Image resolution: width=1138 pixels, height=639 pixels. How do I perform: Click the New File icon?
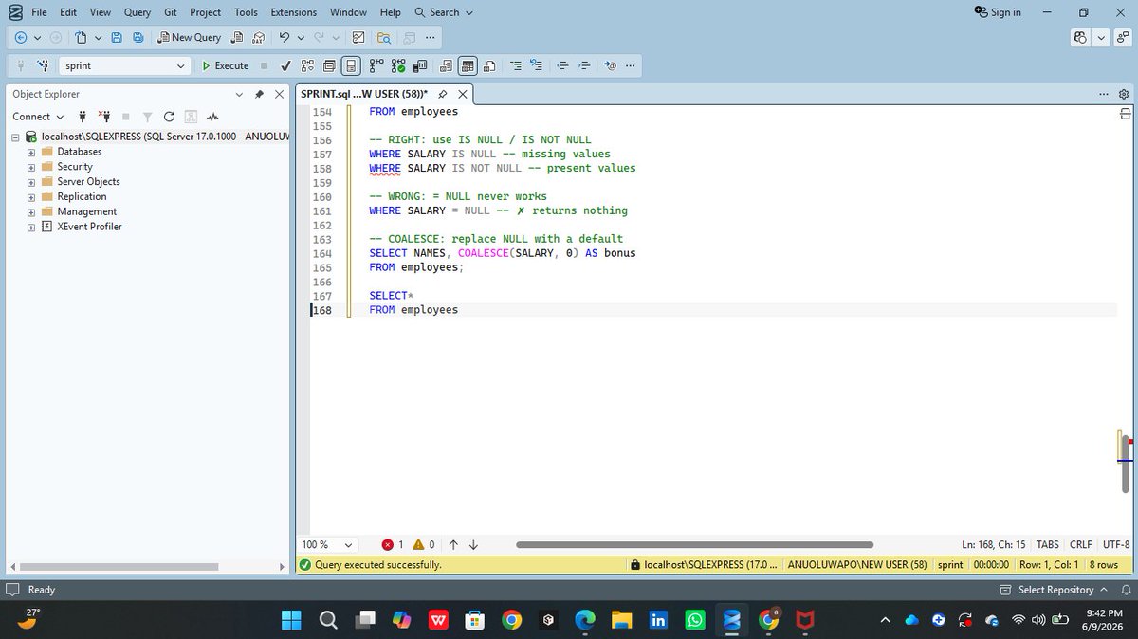click(x=82, y=37)
